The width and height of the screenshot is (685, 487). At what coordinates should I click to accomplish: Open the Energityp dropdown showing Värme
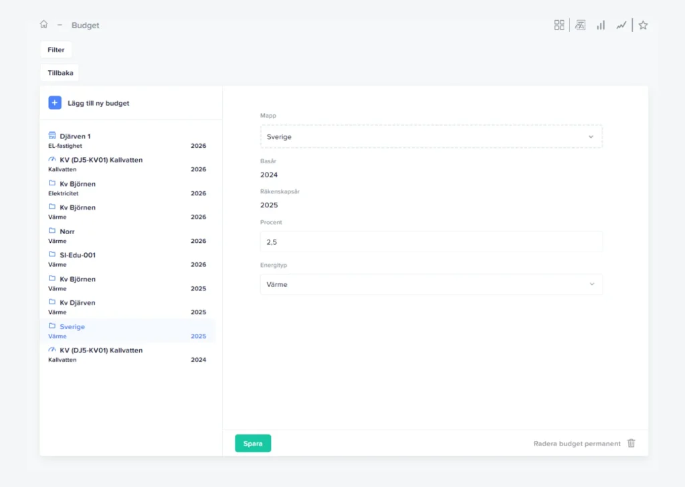pyautogui.click(x=431, y=284)
